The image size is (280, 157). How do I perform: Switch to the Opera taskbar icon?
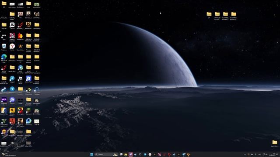(169, 154)
